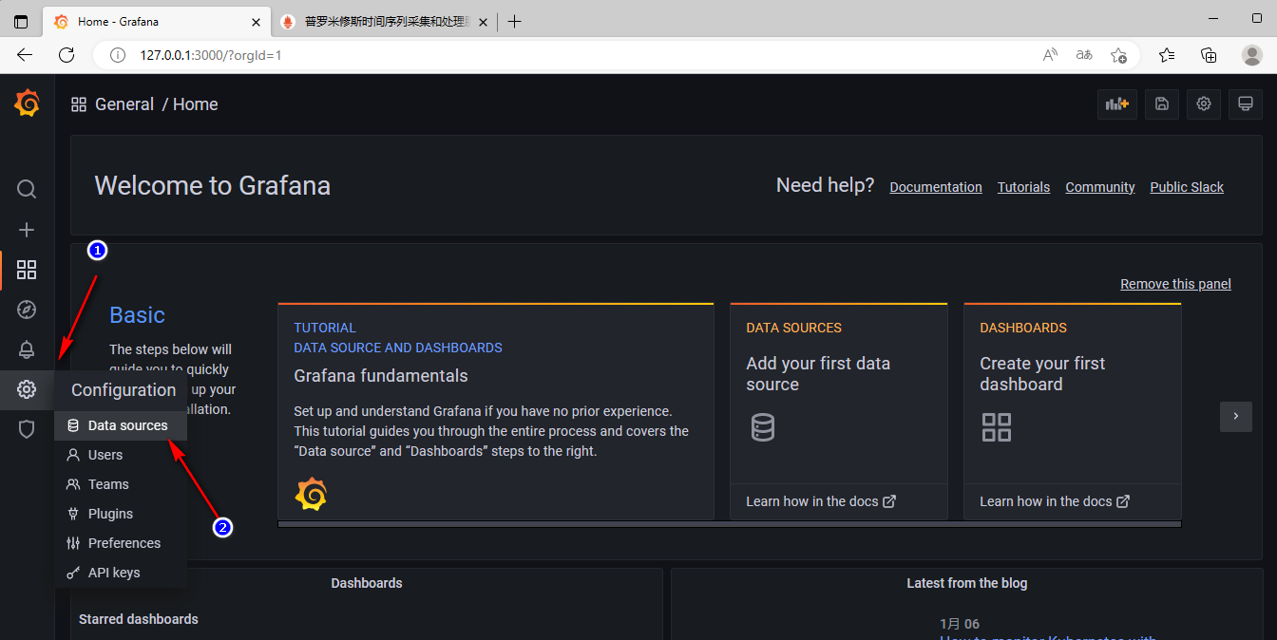Click the Add panel icon

tap(1117, 104)
